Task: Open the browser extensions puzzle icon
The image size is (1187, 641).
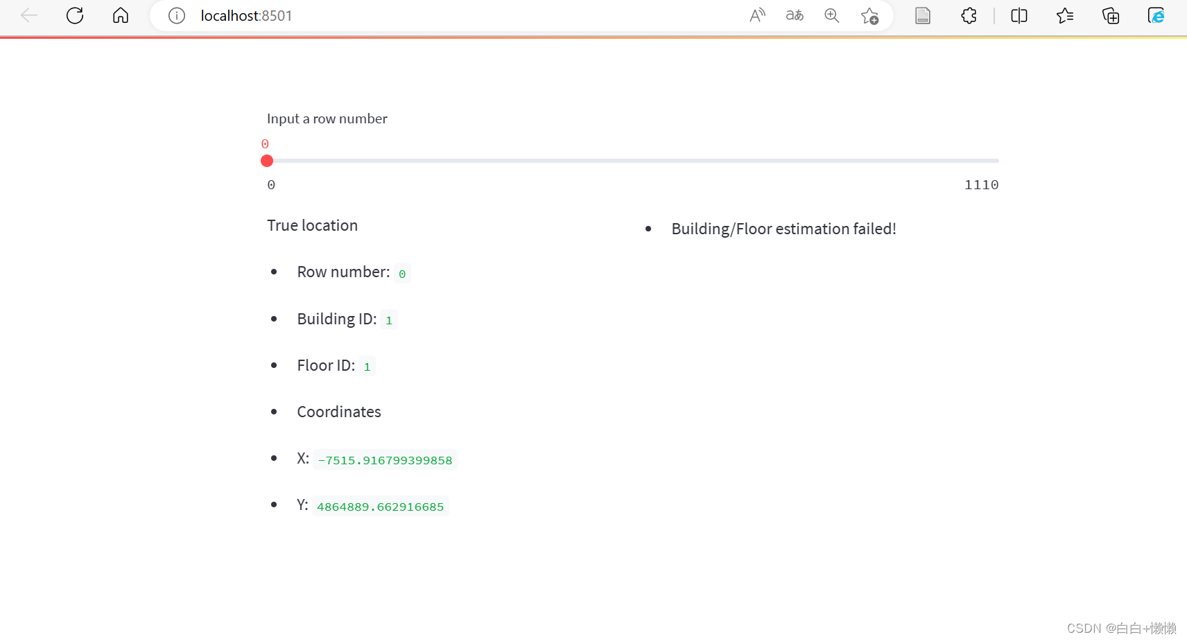Action: pos(969,15)
